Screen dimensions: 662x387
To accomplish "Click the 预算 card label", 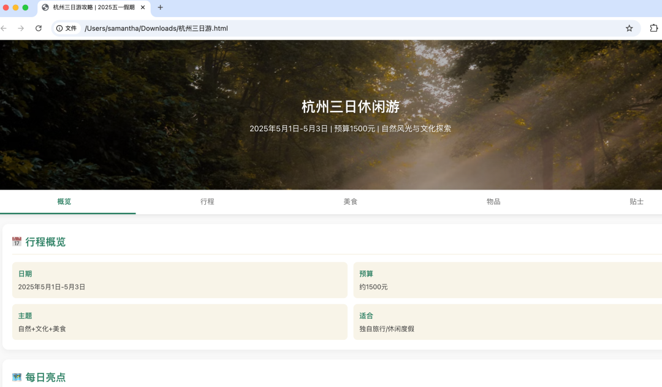I will (366, 274).
